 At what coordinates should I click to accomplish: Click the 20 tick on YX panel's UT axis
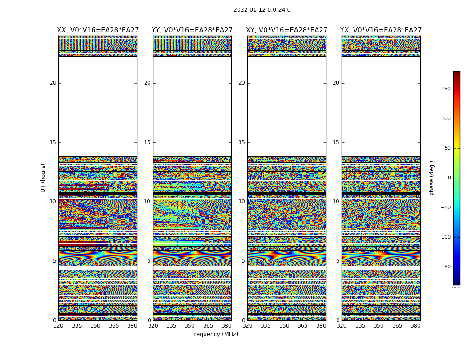[336, 83]
